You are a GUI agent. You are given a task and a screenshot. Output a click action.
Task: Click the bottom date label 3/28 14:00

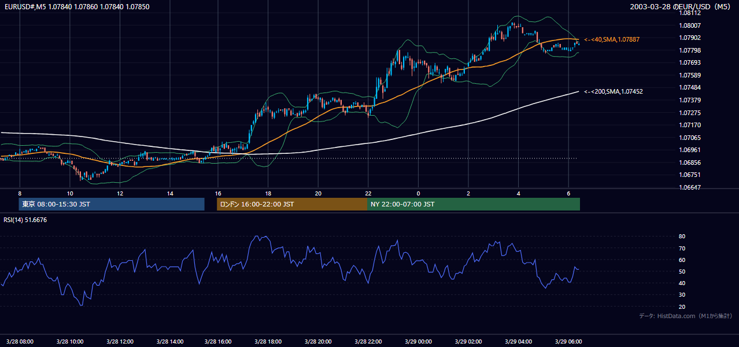tap(170, 342)
